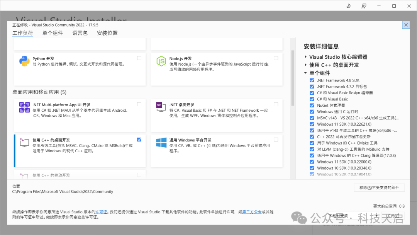Click the installation path text C:\Program Files\Microsoft Visual Studio
This screenshot has height=235, width=417.
(63, 192)
